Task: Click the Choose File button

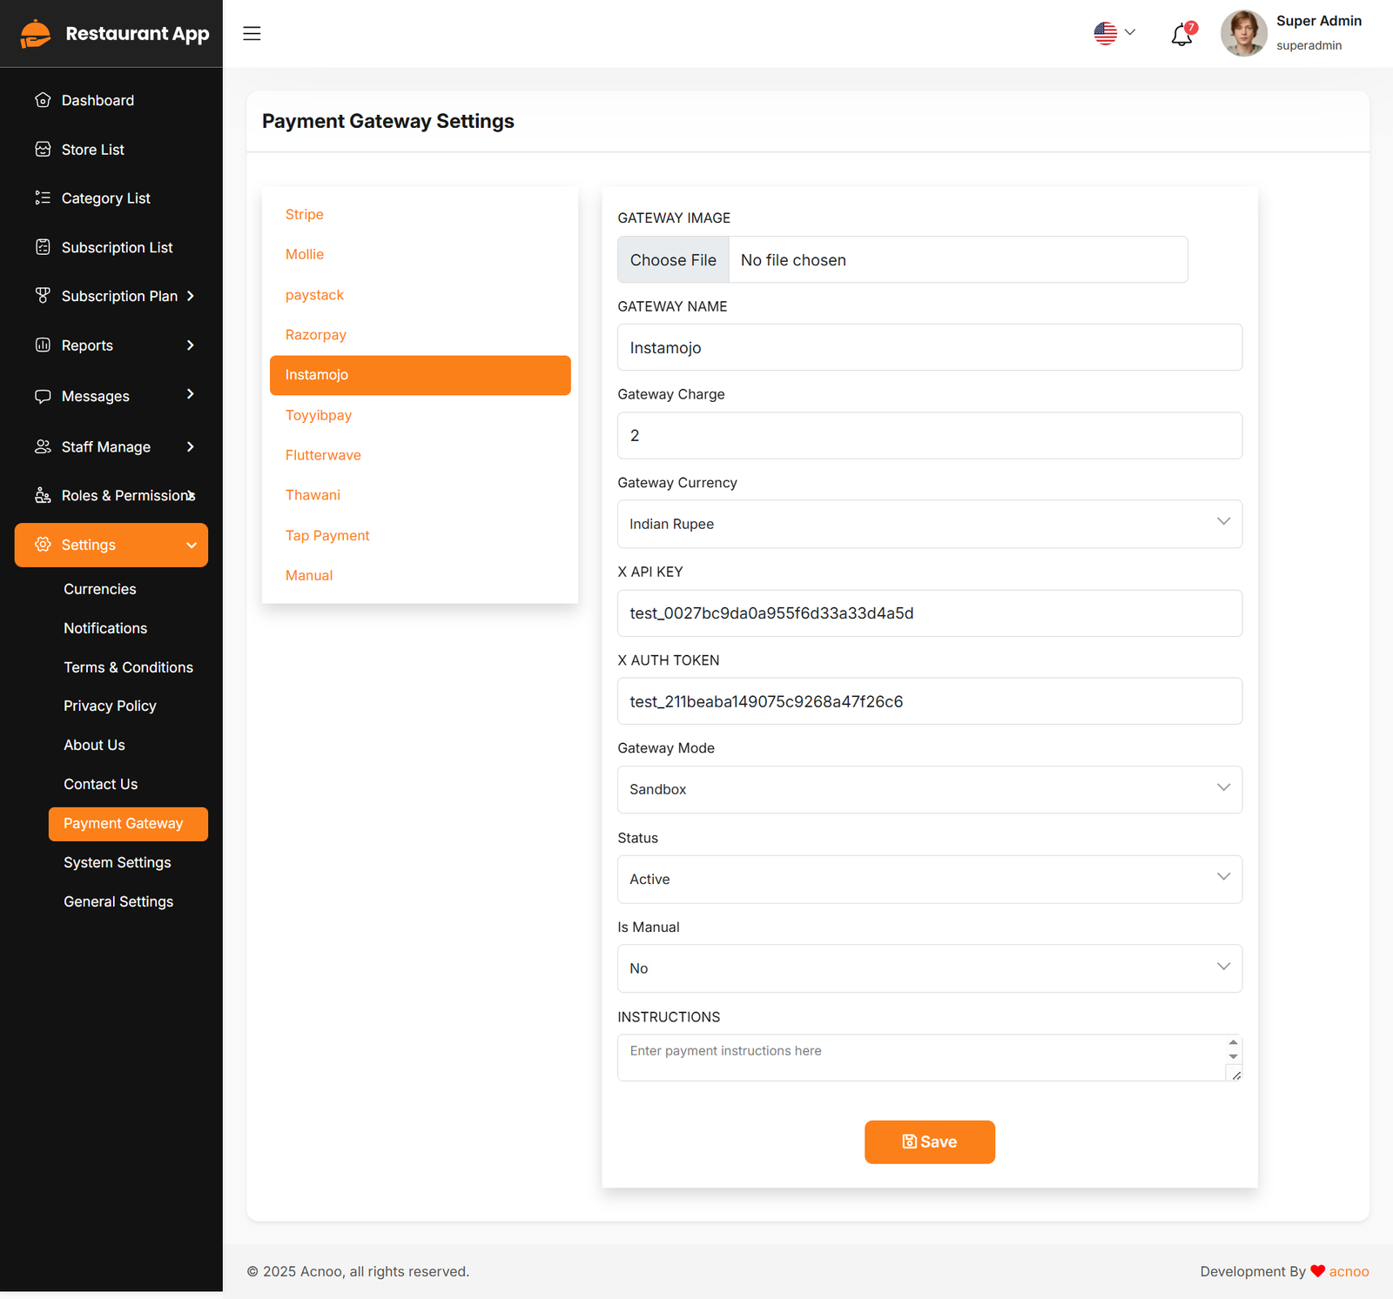Action: [x=673, y=260]
